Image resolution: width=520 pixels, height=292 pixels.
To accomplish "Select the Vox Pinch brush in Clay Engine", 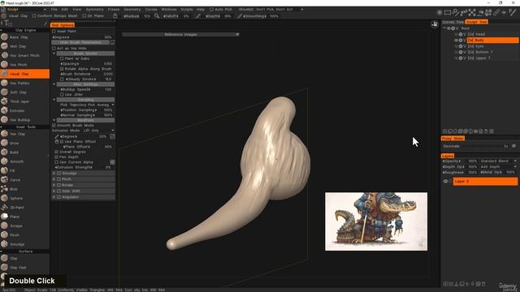I will coord(24,65).
